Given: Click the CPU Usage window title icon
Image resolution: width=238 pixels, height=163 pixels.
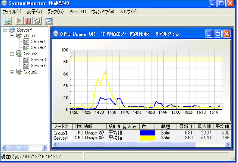Looking at the screenshot, I should (x=56, y=34).
